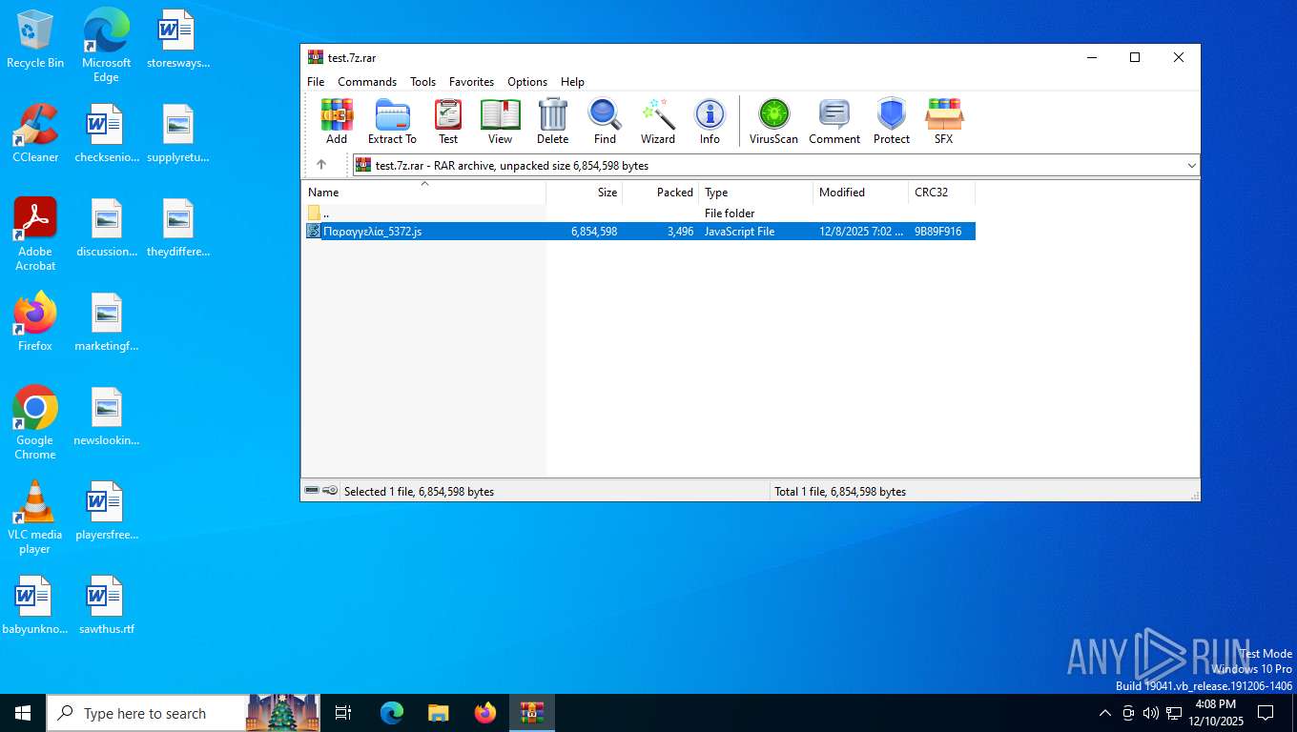Open the Options menu
Viewport: 1297px width, 732px height.
(x=527, y=82)
